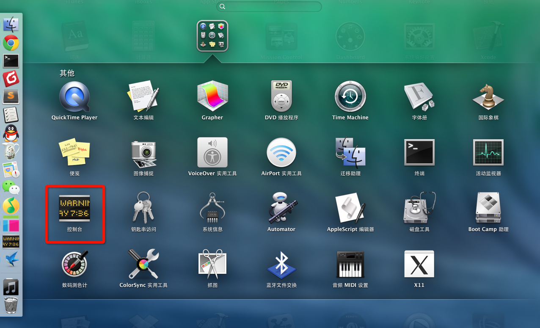The image size is (540, 328).
Task: Open the Trash in the Dock
Action: (11, 305)
